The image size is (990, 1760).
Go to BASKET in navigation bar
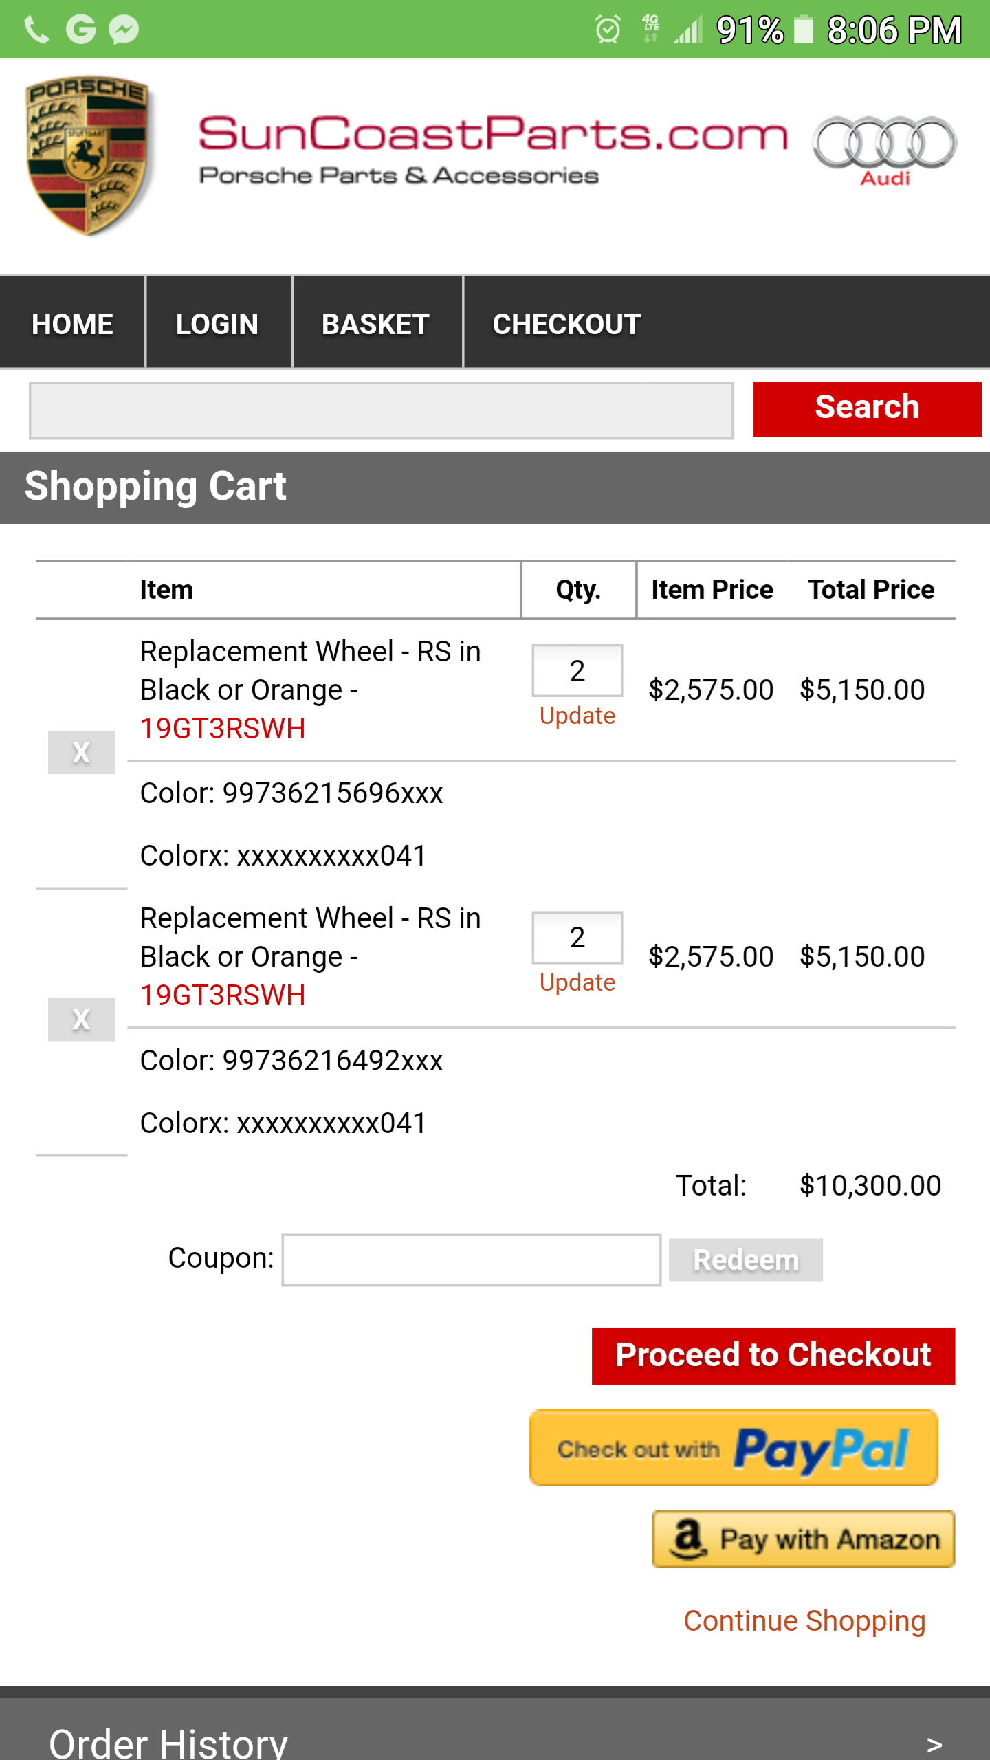coord(376,323)
